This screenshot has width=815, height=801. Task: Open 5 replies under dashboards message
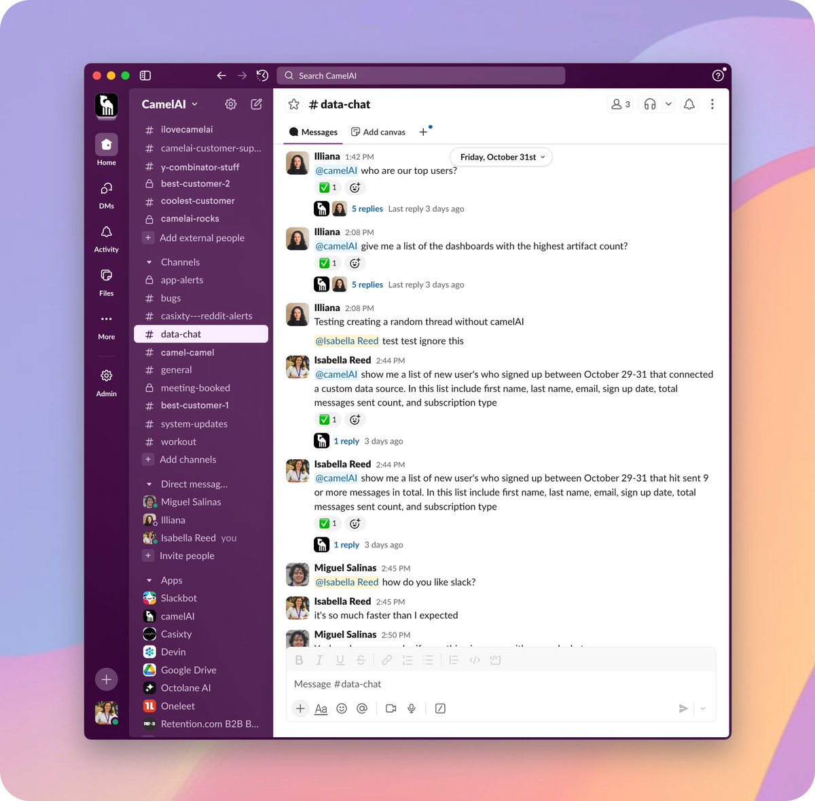coord(367,285)
